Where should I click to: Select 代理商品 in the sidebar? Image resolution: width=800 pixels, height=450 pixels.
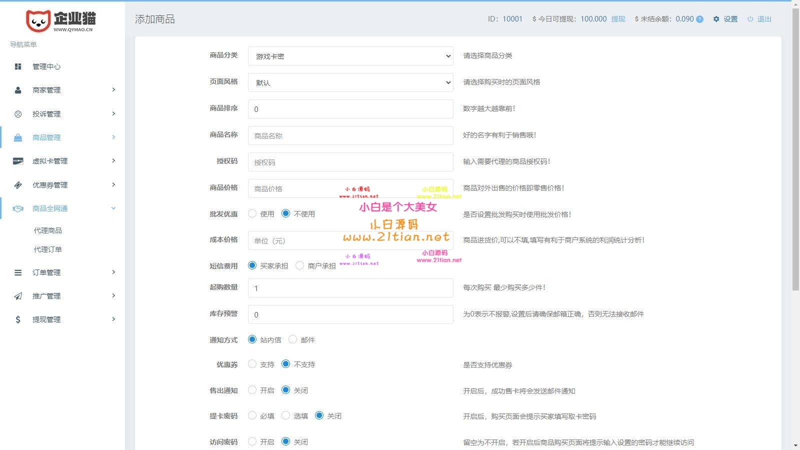pyautogui.click(x=48, y=230)
